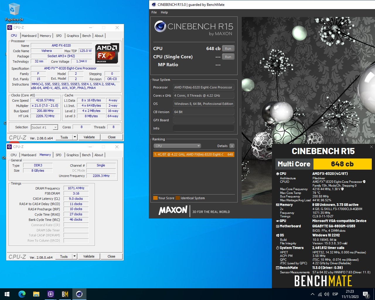The width and height of the screenshot is (375, 300).
Task: Switch to About tab in lower CPU-Z window
Action: [99, 155]
